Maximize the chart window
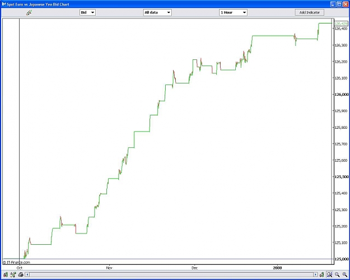Screen dimensions: 350x280 pos(339,4)
